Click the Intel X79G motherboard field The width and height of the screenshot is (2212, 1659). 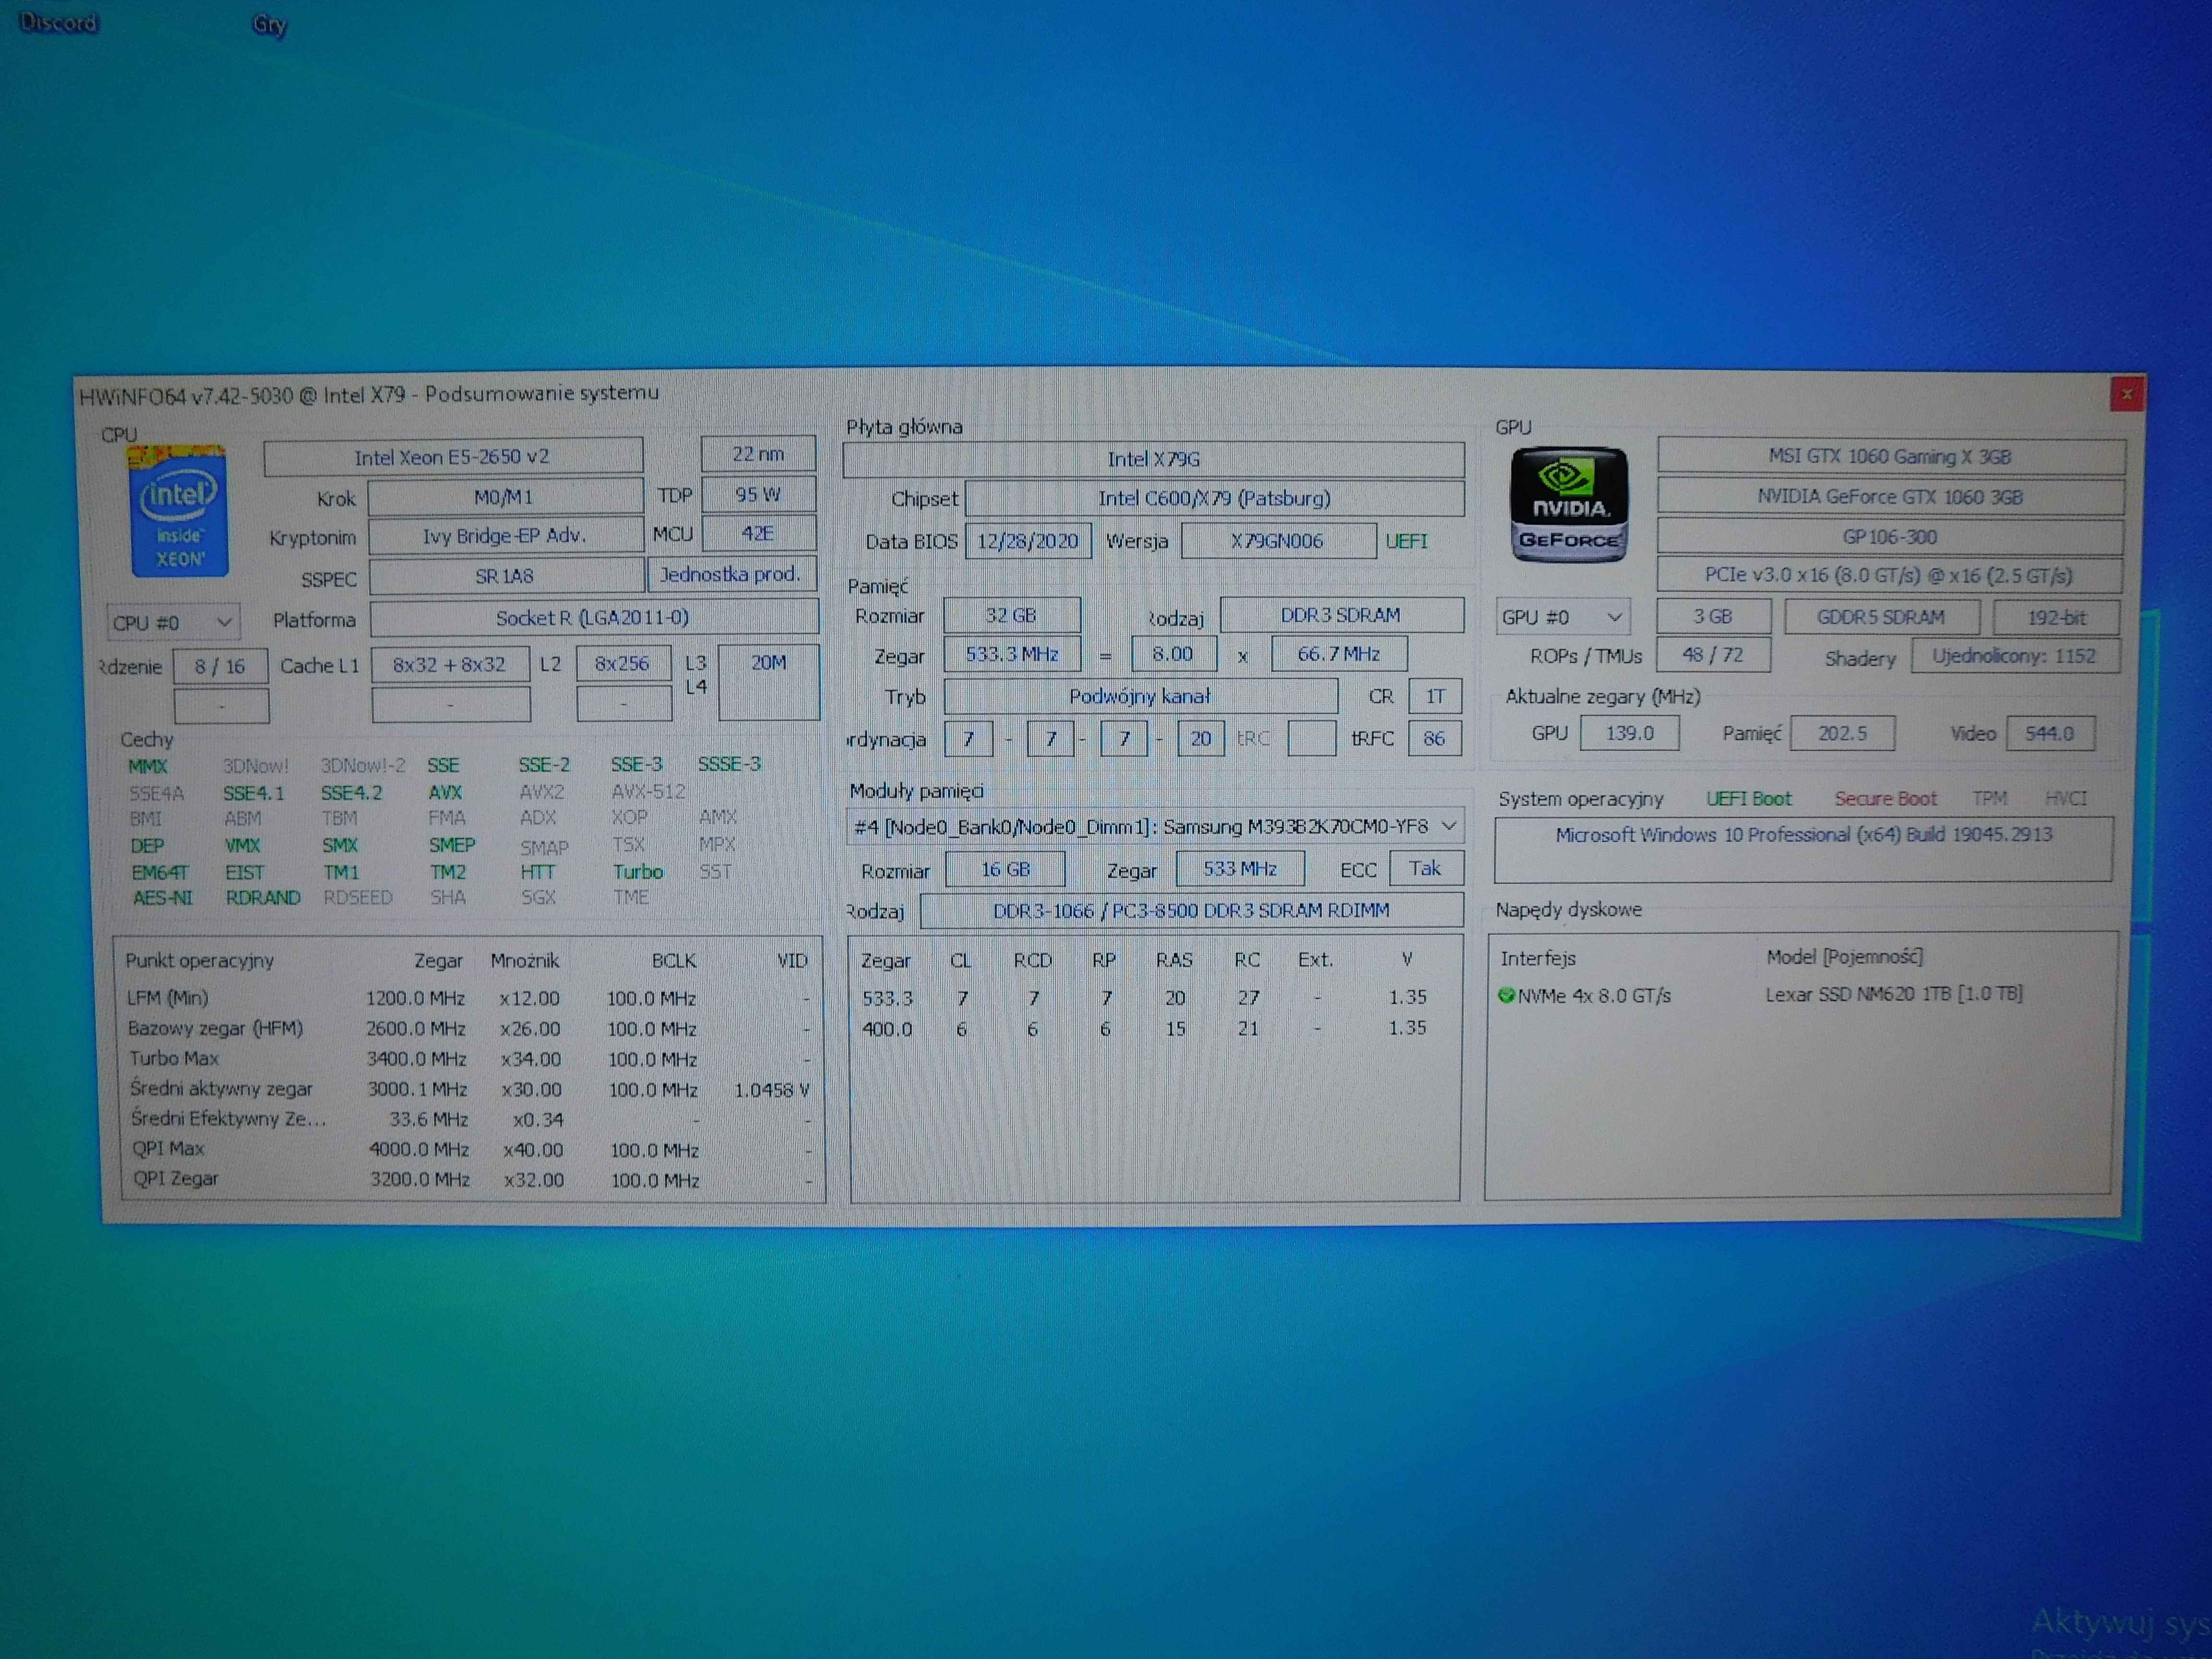pyautogui.click(x=1154, y=459)
